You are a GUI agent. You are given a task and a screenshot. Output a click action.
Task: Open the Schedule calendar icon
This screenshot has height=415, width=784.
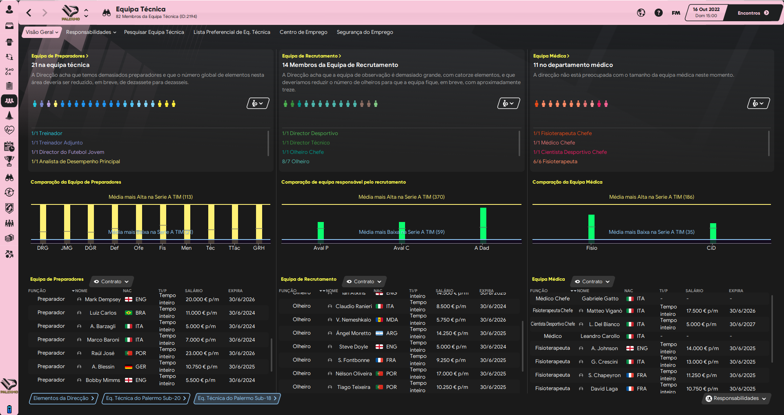point(9,146)
